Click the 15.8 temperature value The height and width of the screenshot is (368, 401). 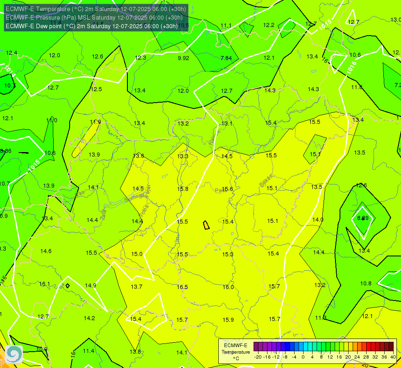click(183, 189)
